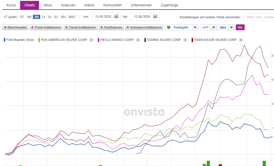
Task: Click the First Majestic Silver legend label
Action: [x=20, y=40]
